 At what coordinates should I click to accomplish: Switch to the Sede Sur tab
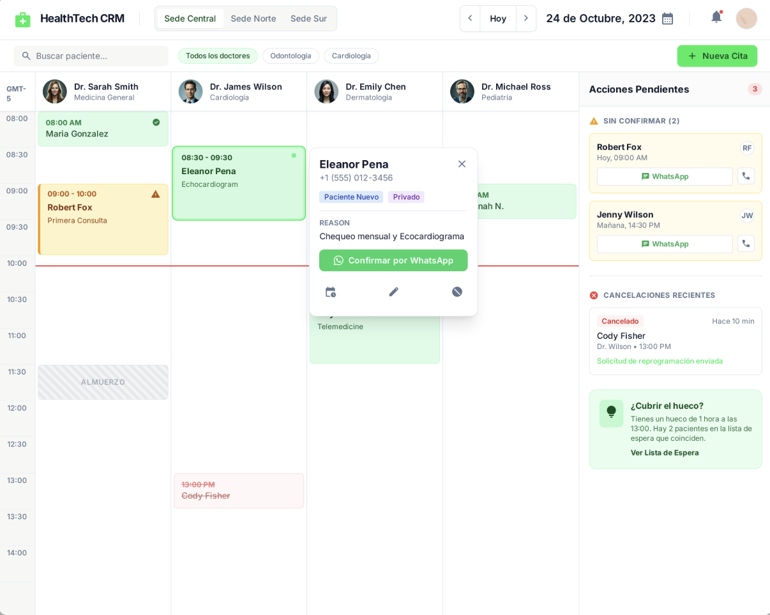pyautogui.click(x=308, y=19)
